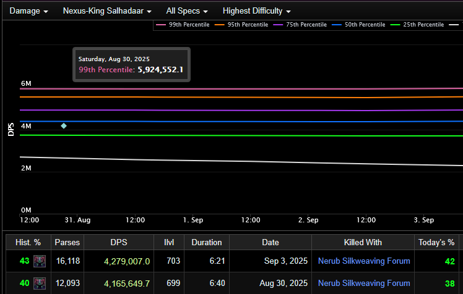Sort table by DPS column header
Screen dimensions: 463x294
[119, 243]
